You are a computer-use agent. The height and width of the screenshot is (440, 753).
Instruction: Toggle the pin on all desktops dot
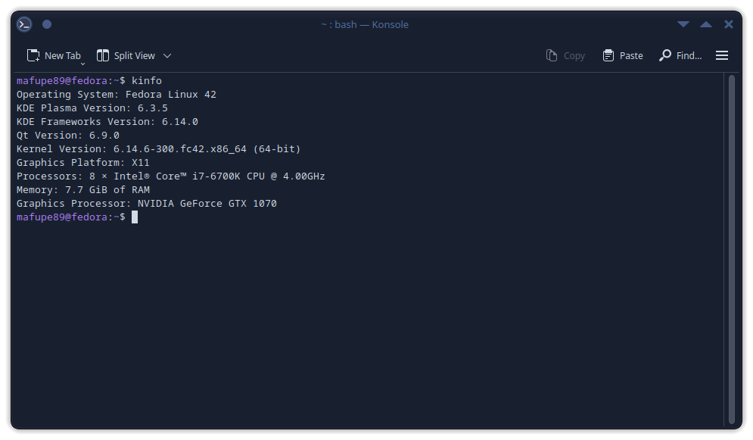(47, 24)
